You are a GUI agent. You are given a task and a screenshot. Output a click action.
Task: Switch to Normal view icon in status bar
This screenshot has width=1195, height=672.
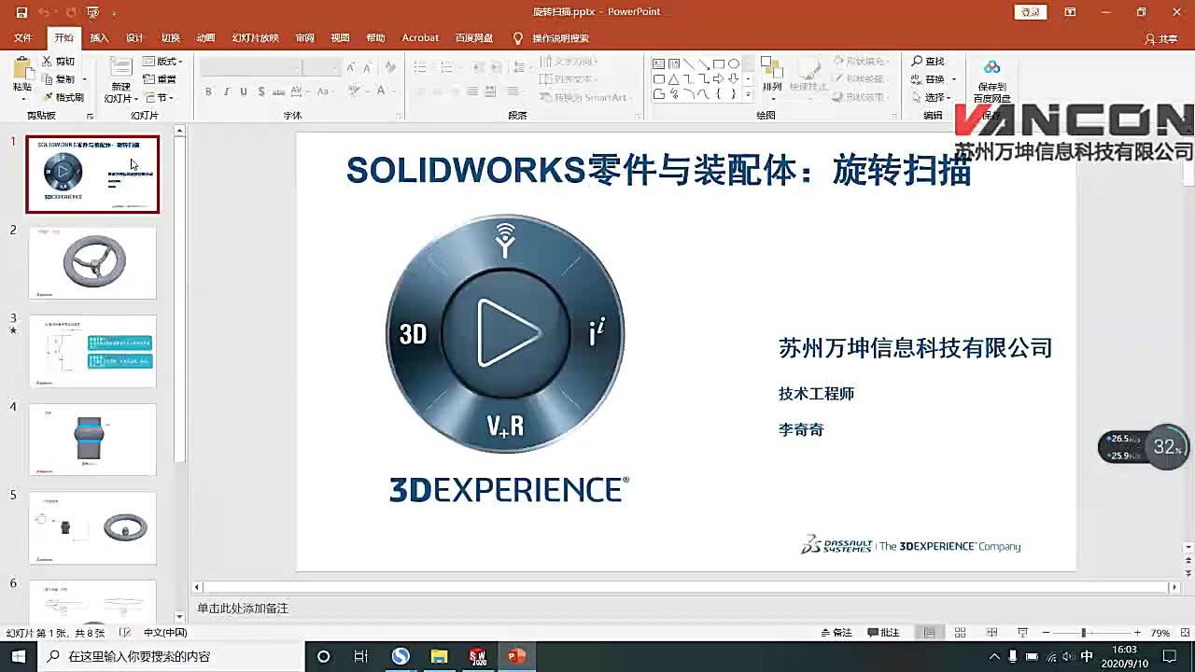point(929,633)
